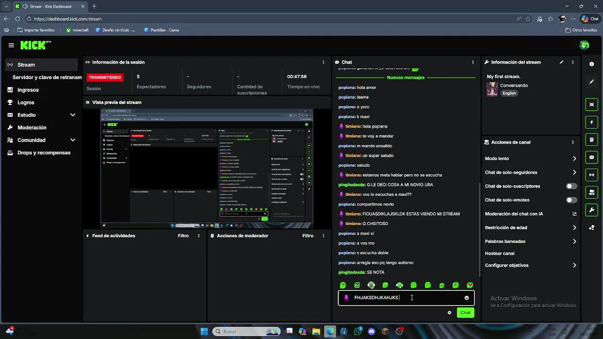Open Información de la sesión options menu
Image resolution: width=603 pixels, height=339 pixels.
click(x=323, y=62)
